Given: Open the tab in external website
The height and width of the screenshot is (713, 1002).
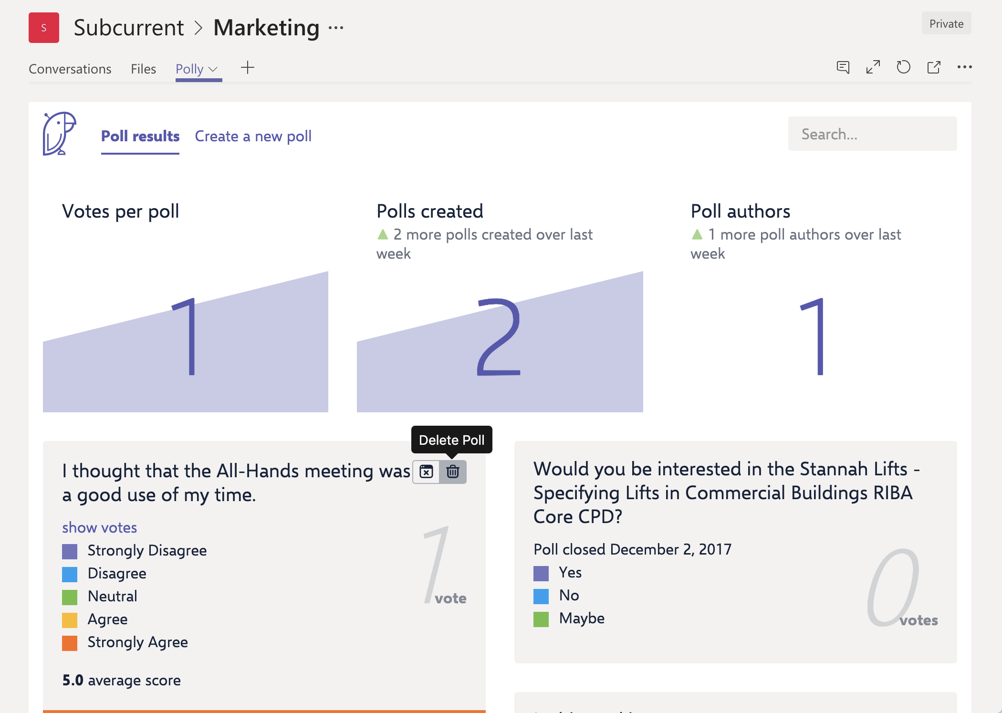Looking at the screenshot, I should [934, 67].
